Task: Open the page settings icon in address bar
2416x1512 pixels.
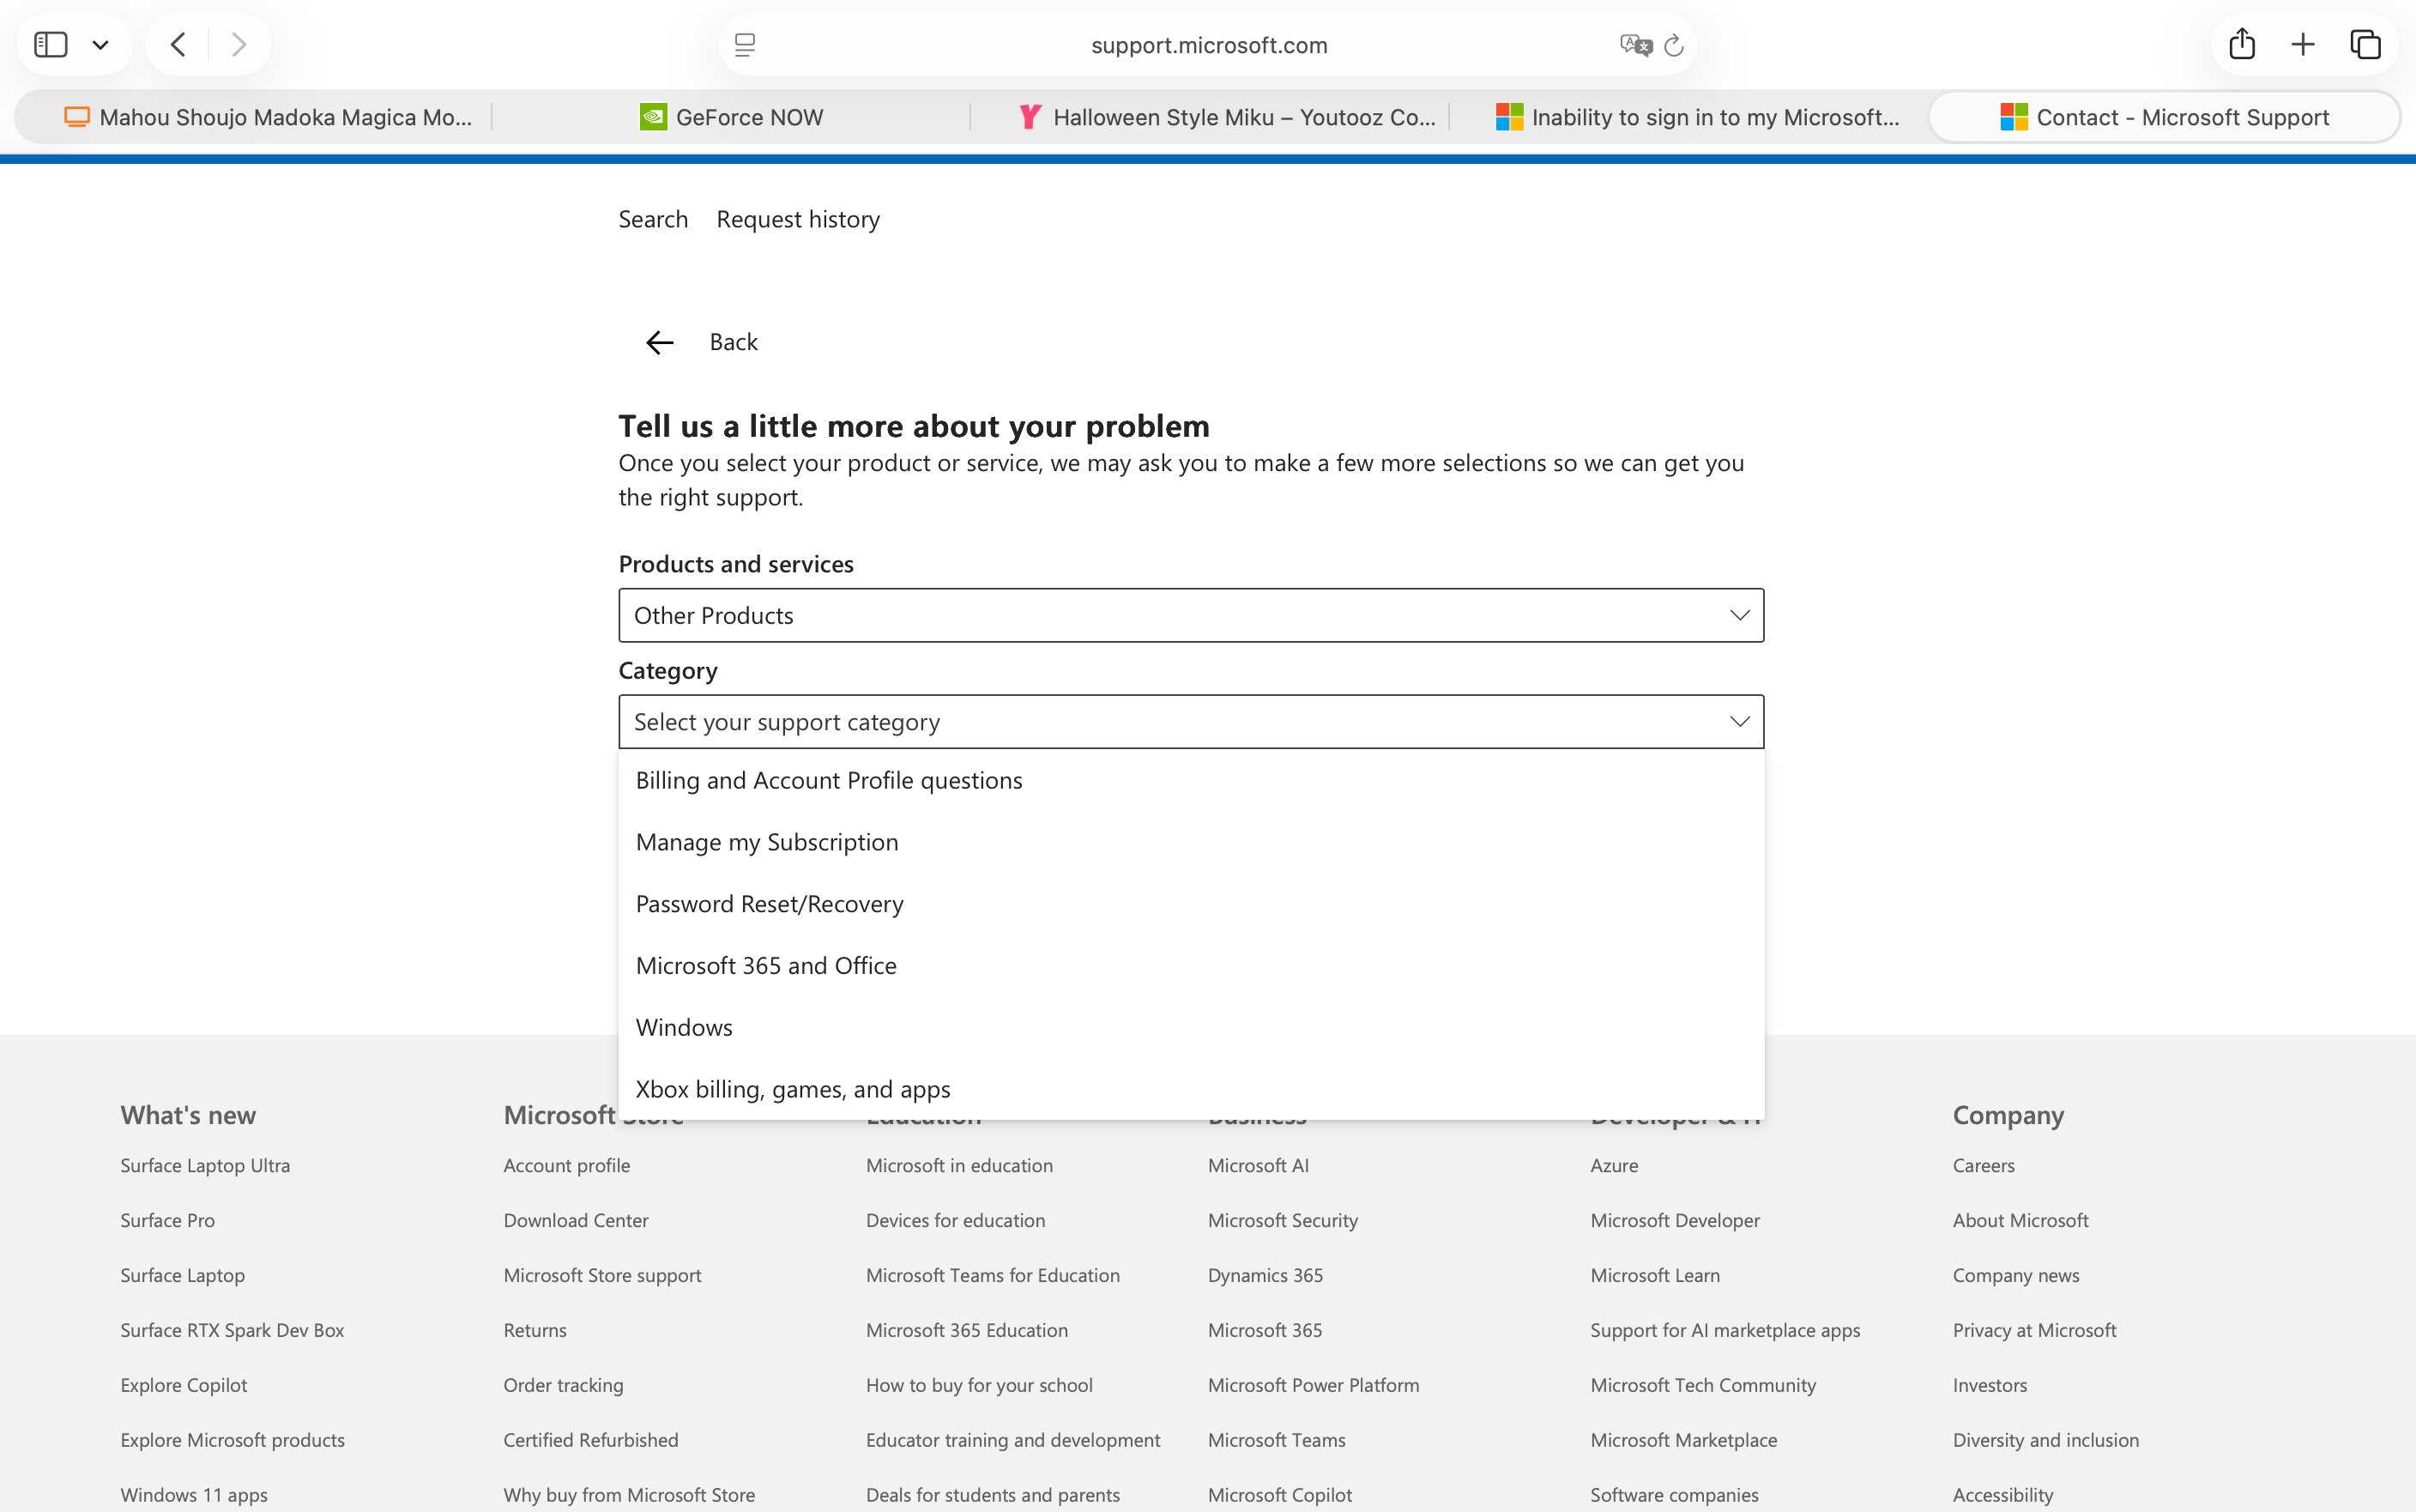Action: coord(745,45)
